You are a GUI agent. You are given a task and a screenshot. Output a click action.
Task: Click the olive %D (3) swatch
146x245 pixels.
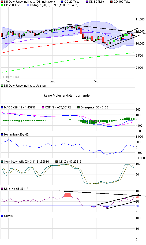(x=57, y=162)
